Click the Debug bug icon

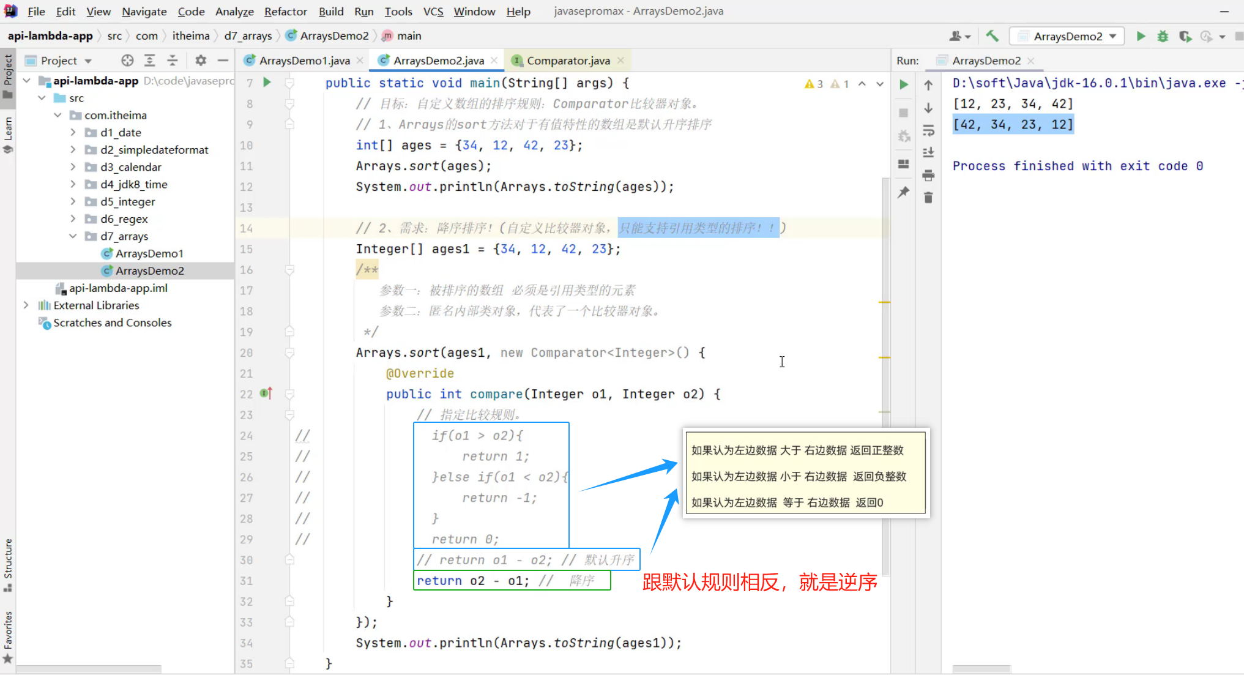point(1163,36)
